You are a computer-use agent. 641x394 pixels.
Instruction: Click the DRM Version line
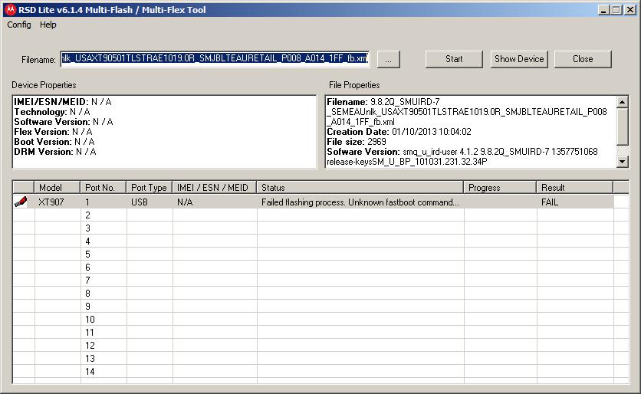(55, 152)
